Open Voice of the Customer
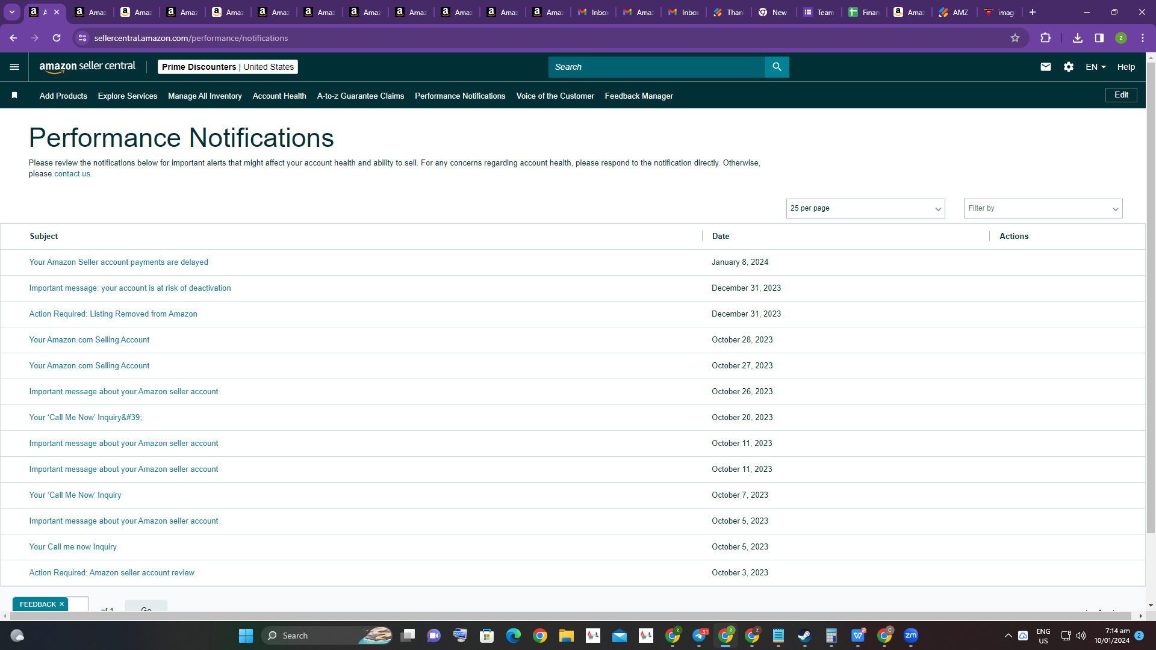Image resolution: width=1156 pixels, height=650 pixels. tap(555, 96)
